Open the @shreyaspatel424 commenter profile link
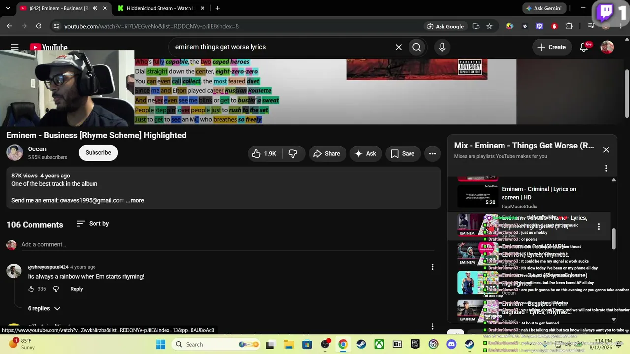 coord(48,267)
